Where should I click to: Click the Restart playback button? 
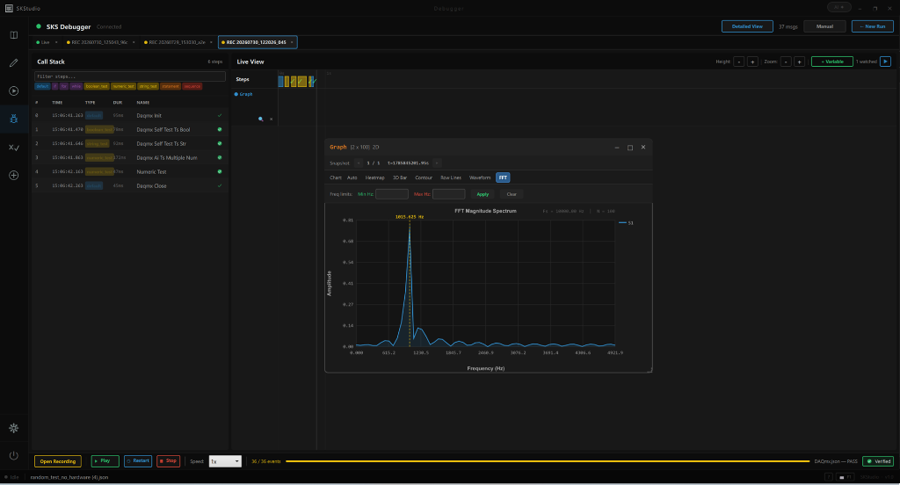[138, 461]
